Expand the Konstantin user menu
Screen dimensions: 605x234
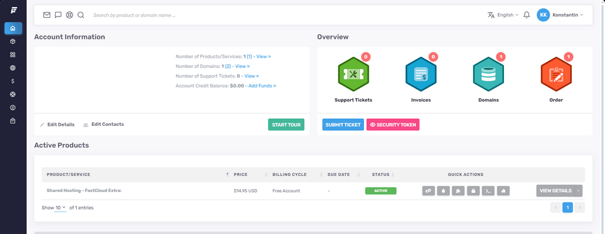(x=568, y=15)
